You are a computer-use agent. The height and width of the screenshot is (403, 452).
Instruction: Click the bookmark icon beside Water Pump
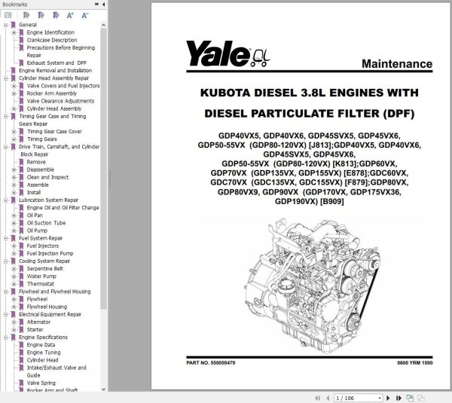point(21,276)
